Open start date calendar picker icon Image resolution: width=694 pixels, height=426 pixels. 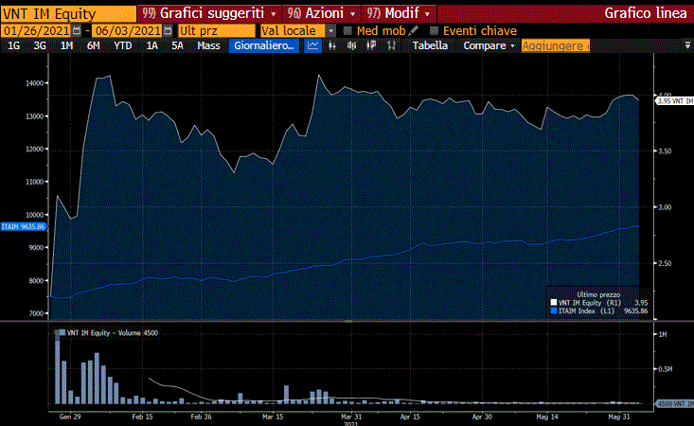click(77, 30)
